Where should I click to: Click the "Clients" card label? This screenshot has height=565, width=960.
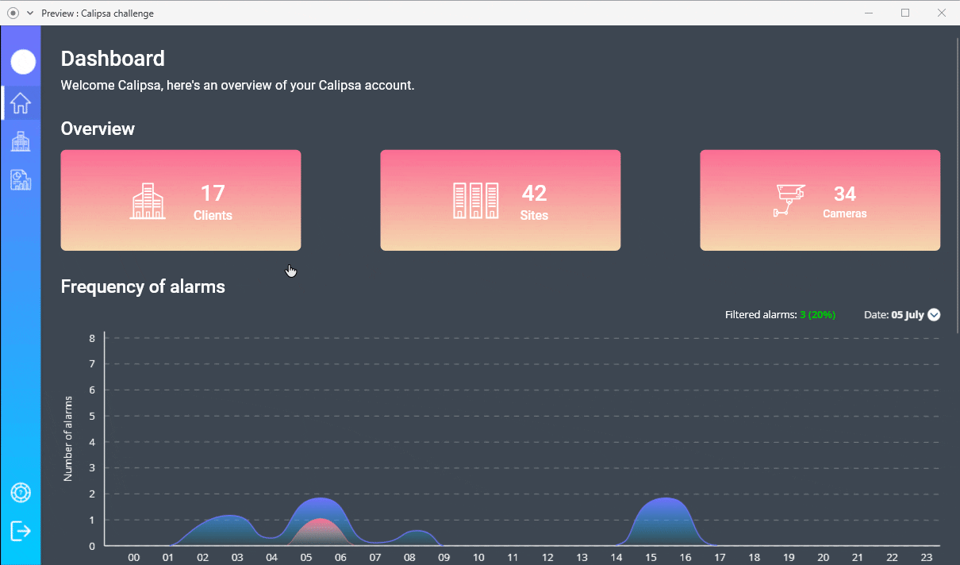213,215
